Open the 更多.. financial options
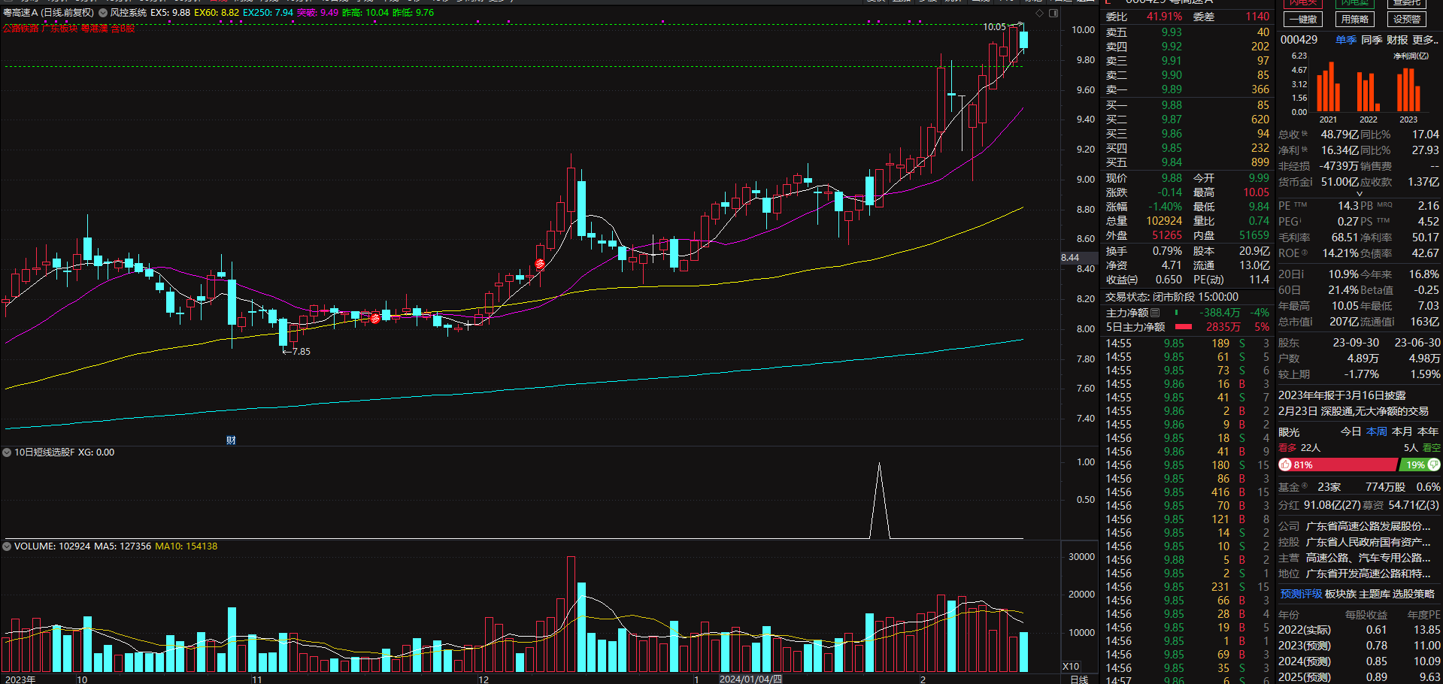The width and height of the screenshot is (1443, 684). pyautogui.click(x=1426, y=40)
